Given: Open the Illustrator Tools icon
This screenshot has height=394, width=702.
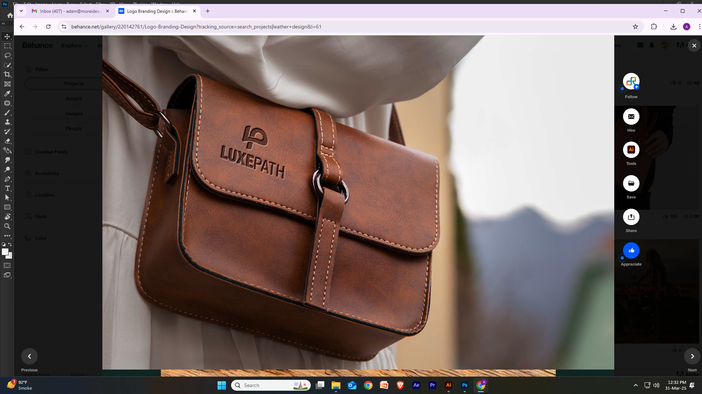Looking at the screenshot, I should tap(631, 150).
